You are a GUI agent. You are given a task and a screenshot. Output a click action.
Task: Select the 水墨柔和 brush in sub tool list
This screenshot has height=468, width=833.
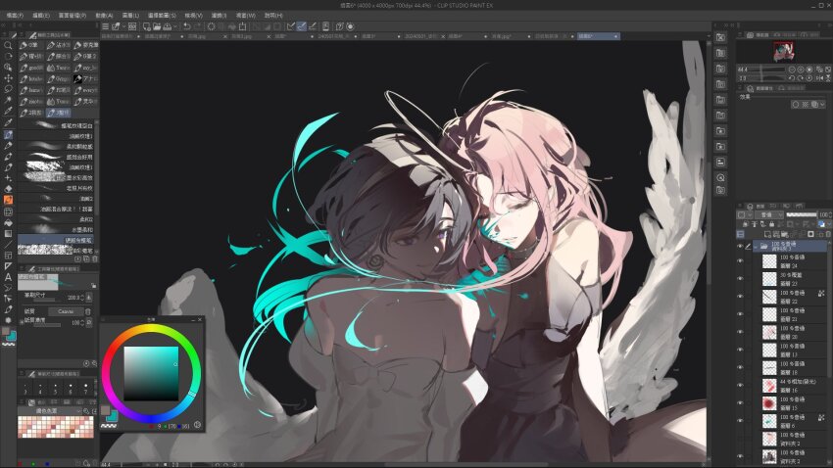[57, 229]
